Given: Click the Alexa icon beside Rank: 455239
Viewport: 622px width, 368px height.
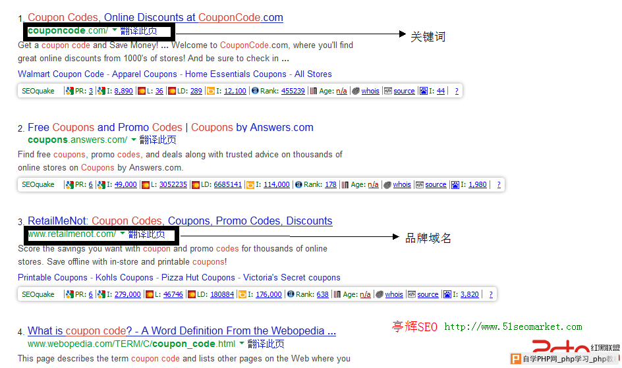Looking at the screenshot, I should coord(255,91).
